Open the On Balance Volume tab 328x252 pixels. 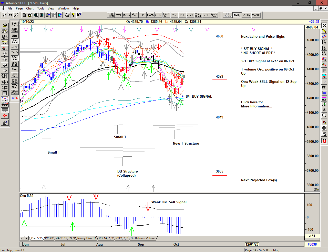pos(143,238)
